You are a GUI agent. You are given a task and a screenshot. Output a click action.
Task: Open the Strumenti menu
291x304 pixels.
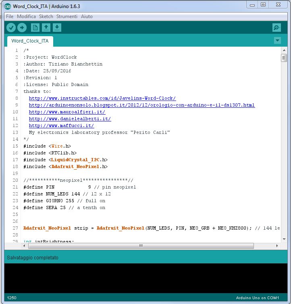coord(67,16)
